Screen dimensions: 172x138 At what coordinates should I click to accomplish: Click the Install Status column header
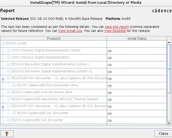pos(137,39)
